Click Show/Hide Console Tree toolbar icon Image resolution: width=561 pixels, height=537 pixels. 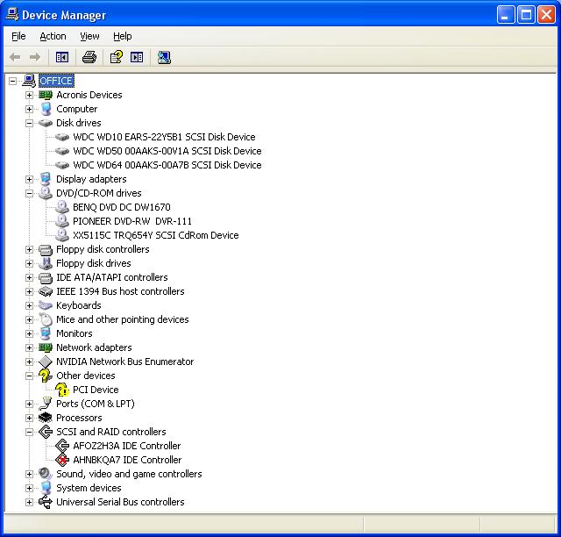pyautogui.click(x=62, y=57)
